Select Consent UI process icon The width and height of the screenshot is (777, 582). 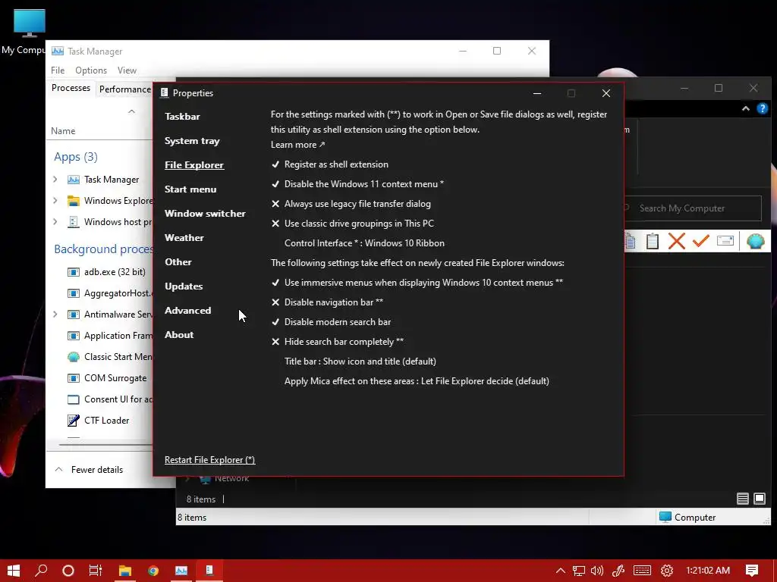74,400
